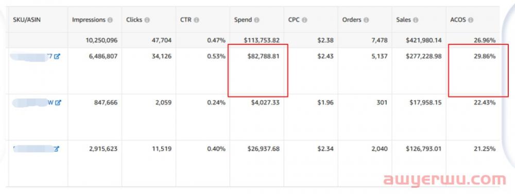The width and height of the screenshot is (515, 194).
Task: Select the 29.86% ACOS cell
Action: point(484,57)
